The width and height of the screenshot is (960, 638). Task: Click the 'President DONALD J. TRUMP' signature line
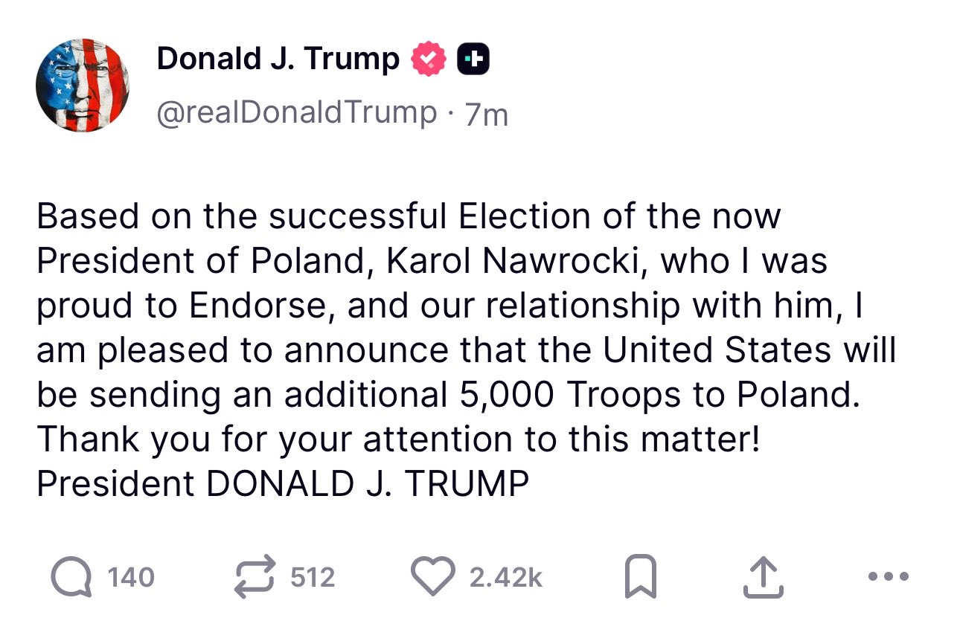coord(283,484)
